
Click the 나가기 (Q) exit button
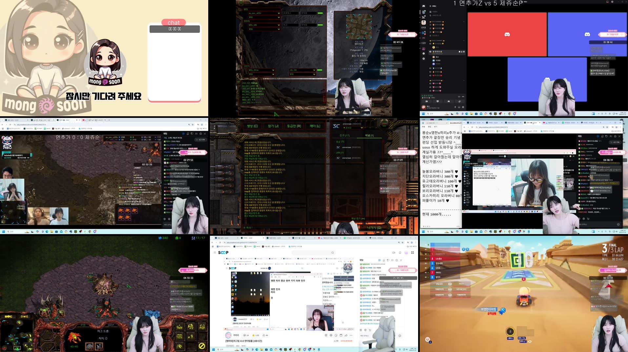(x=374, y=228)
